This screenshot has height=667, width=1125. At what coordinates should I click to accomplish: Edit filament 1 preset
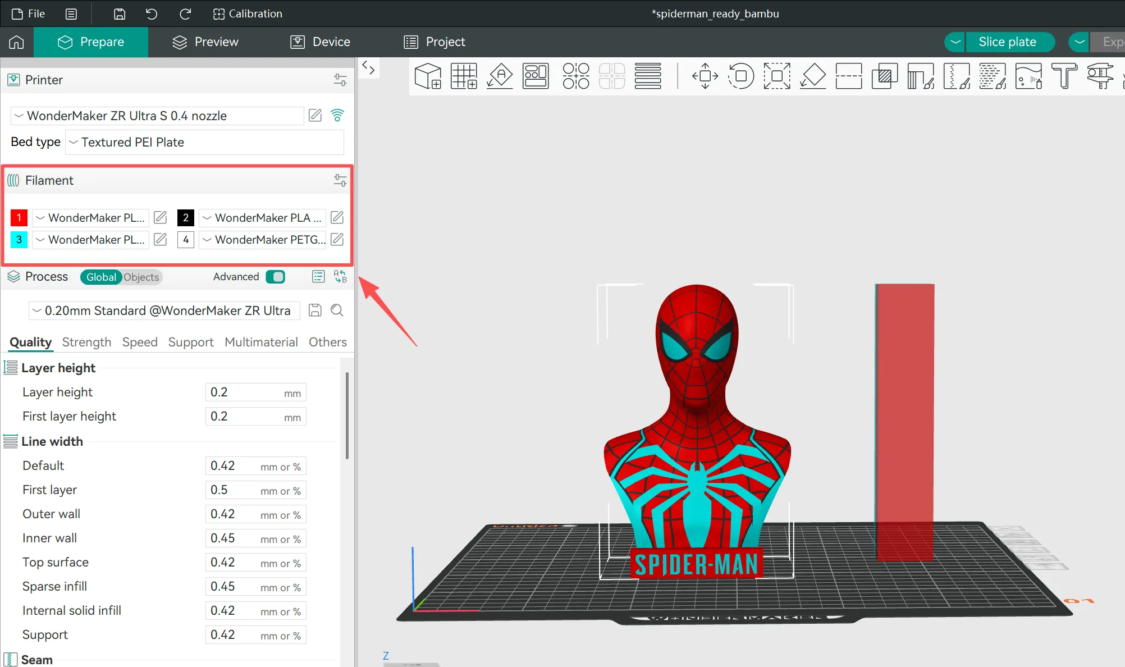161,217
